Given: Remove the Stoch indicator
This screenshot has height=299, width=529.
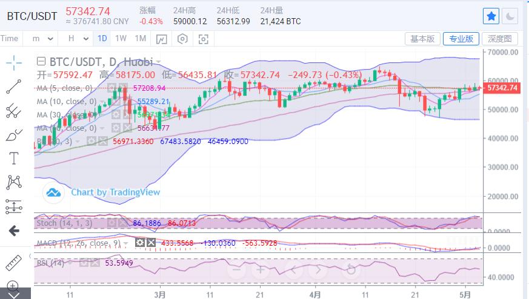Looking at the screenshot, I should [x=123, y=223].
